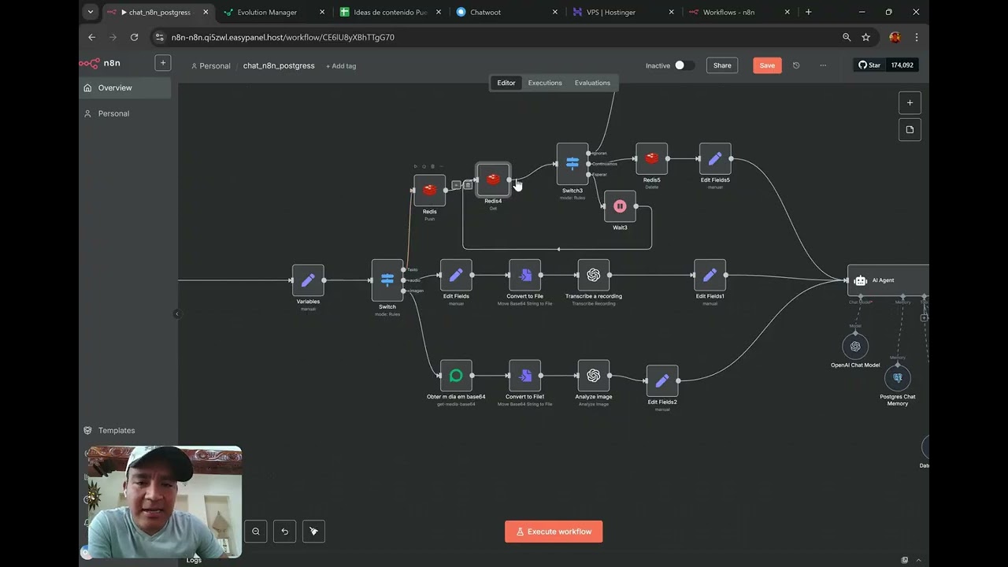
Task: Open the Obter mídia em base64 node
Action: point(456,376)
